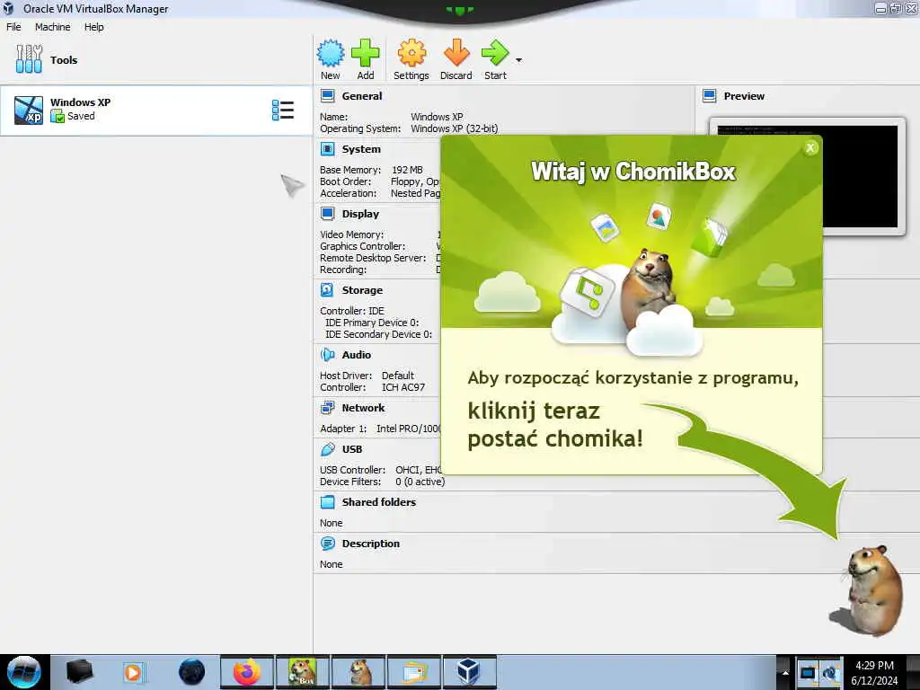Click the USB section icon
Image resolution: width=920 pixels, height=690 pixels.
click(x=327, y=449)
